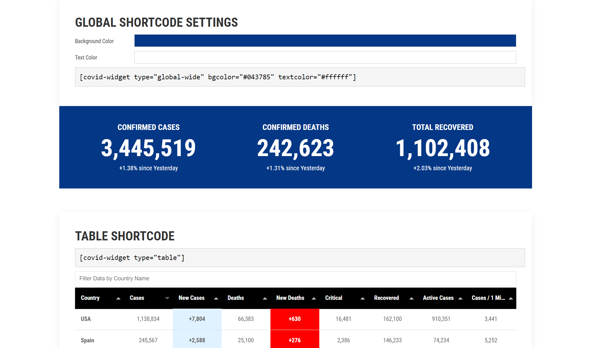
Task: Open the Background Color picker swatch
Action: pos(325,41)
